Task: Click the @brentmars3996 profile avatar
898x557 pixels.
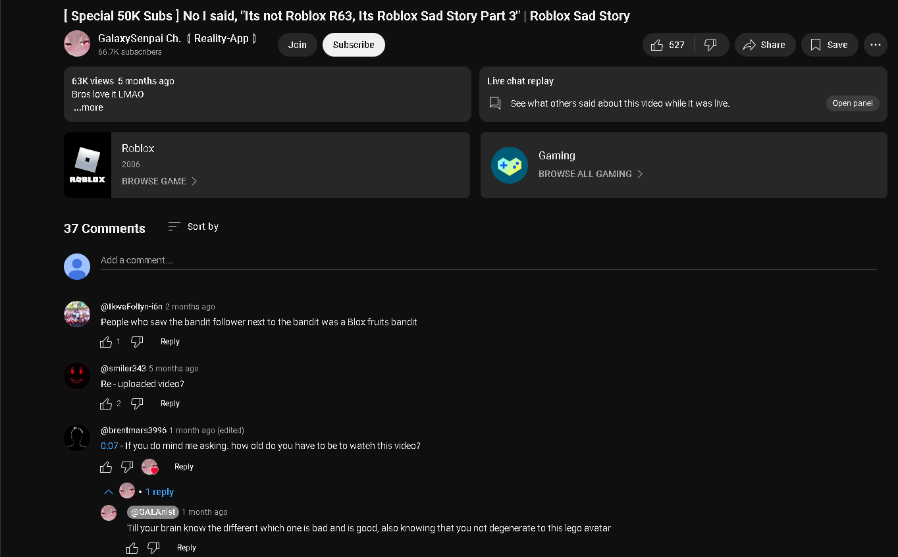Action: tap(77, 438)
